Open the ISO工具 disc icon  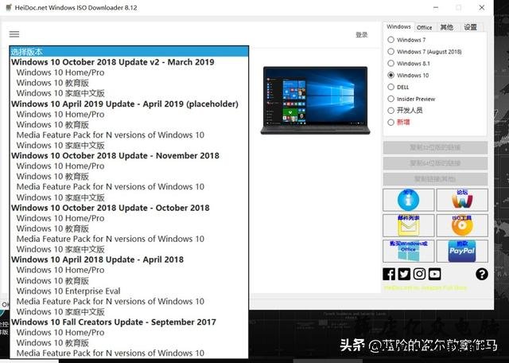(462, 225)
